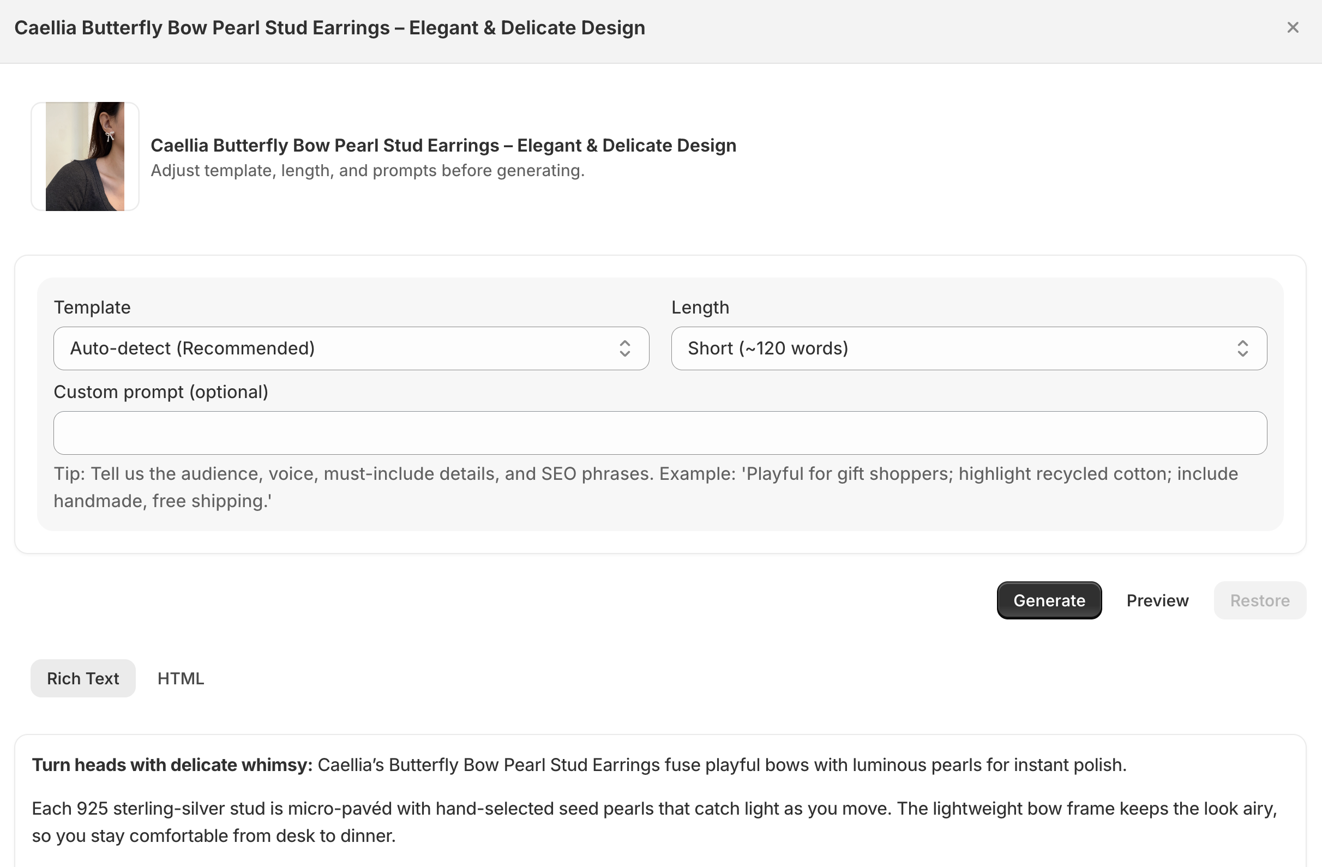Open the Template dropdown

(351, 348)
